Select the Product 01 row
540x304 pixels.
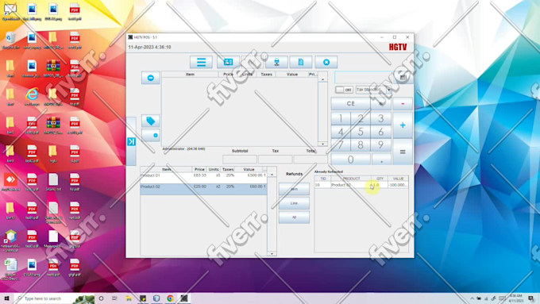[203, 177]
